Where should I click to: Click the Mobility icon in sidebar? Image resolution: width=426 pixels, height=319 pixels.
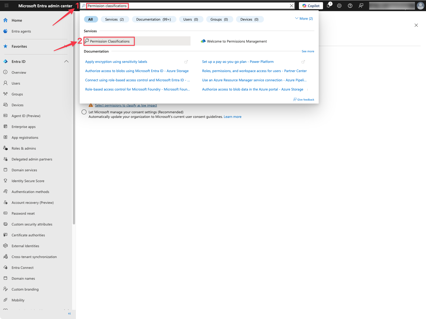point(5,300)
